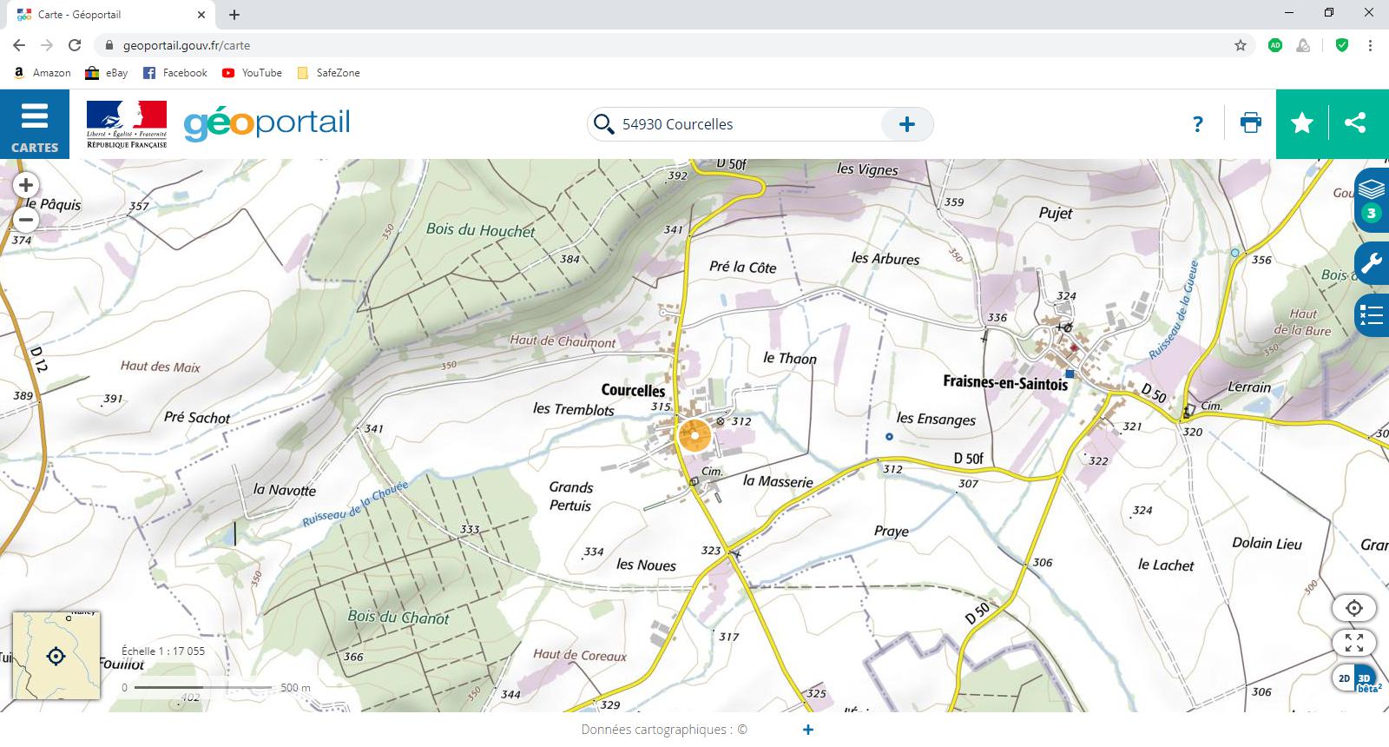This screenshot has height=747, width=1389.
Task: Zoom in on the map
Action: pos(26,185)
